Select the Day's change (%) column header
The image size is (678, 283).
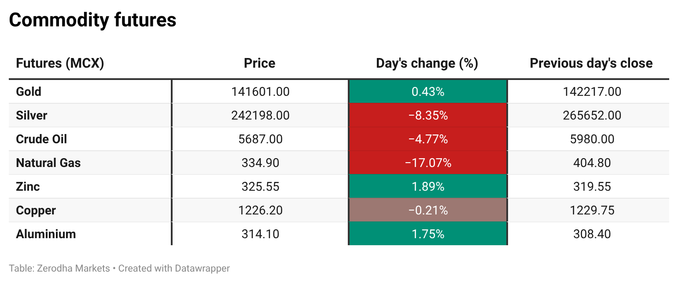(x=427, y=63)
